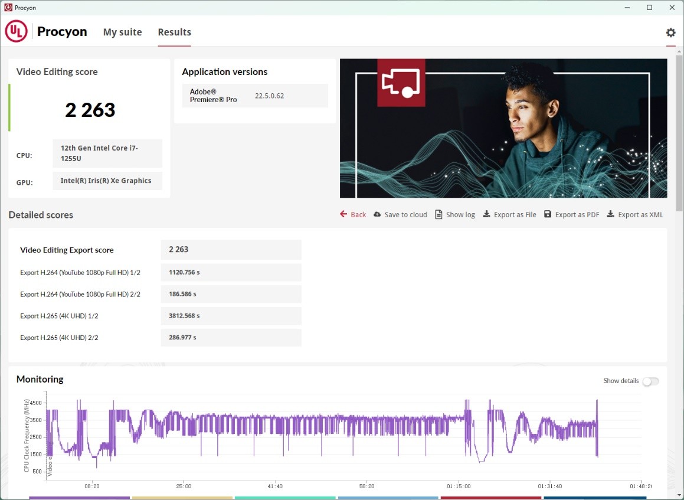
Task: Click the CPU value 12th Gen Intel Core i7-1255U
Action: [107, 153]
